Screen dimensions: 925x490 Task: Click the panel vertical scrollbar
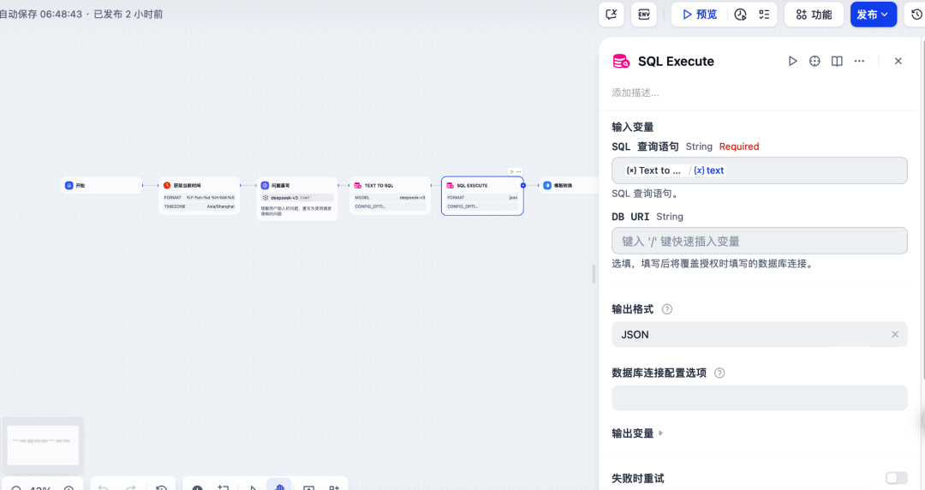922,208
